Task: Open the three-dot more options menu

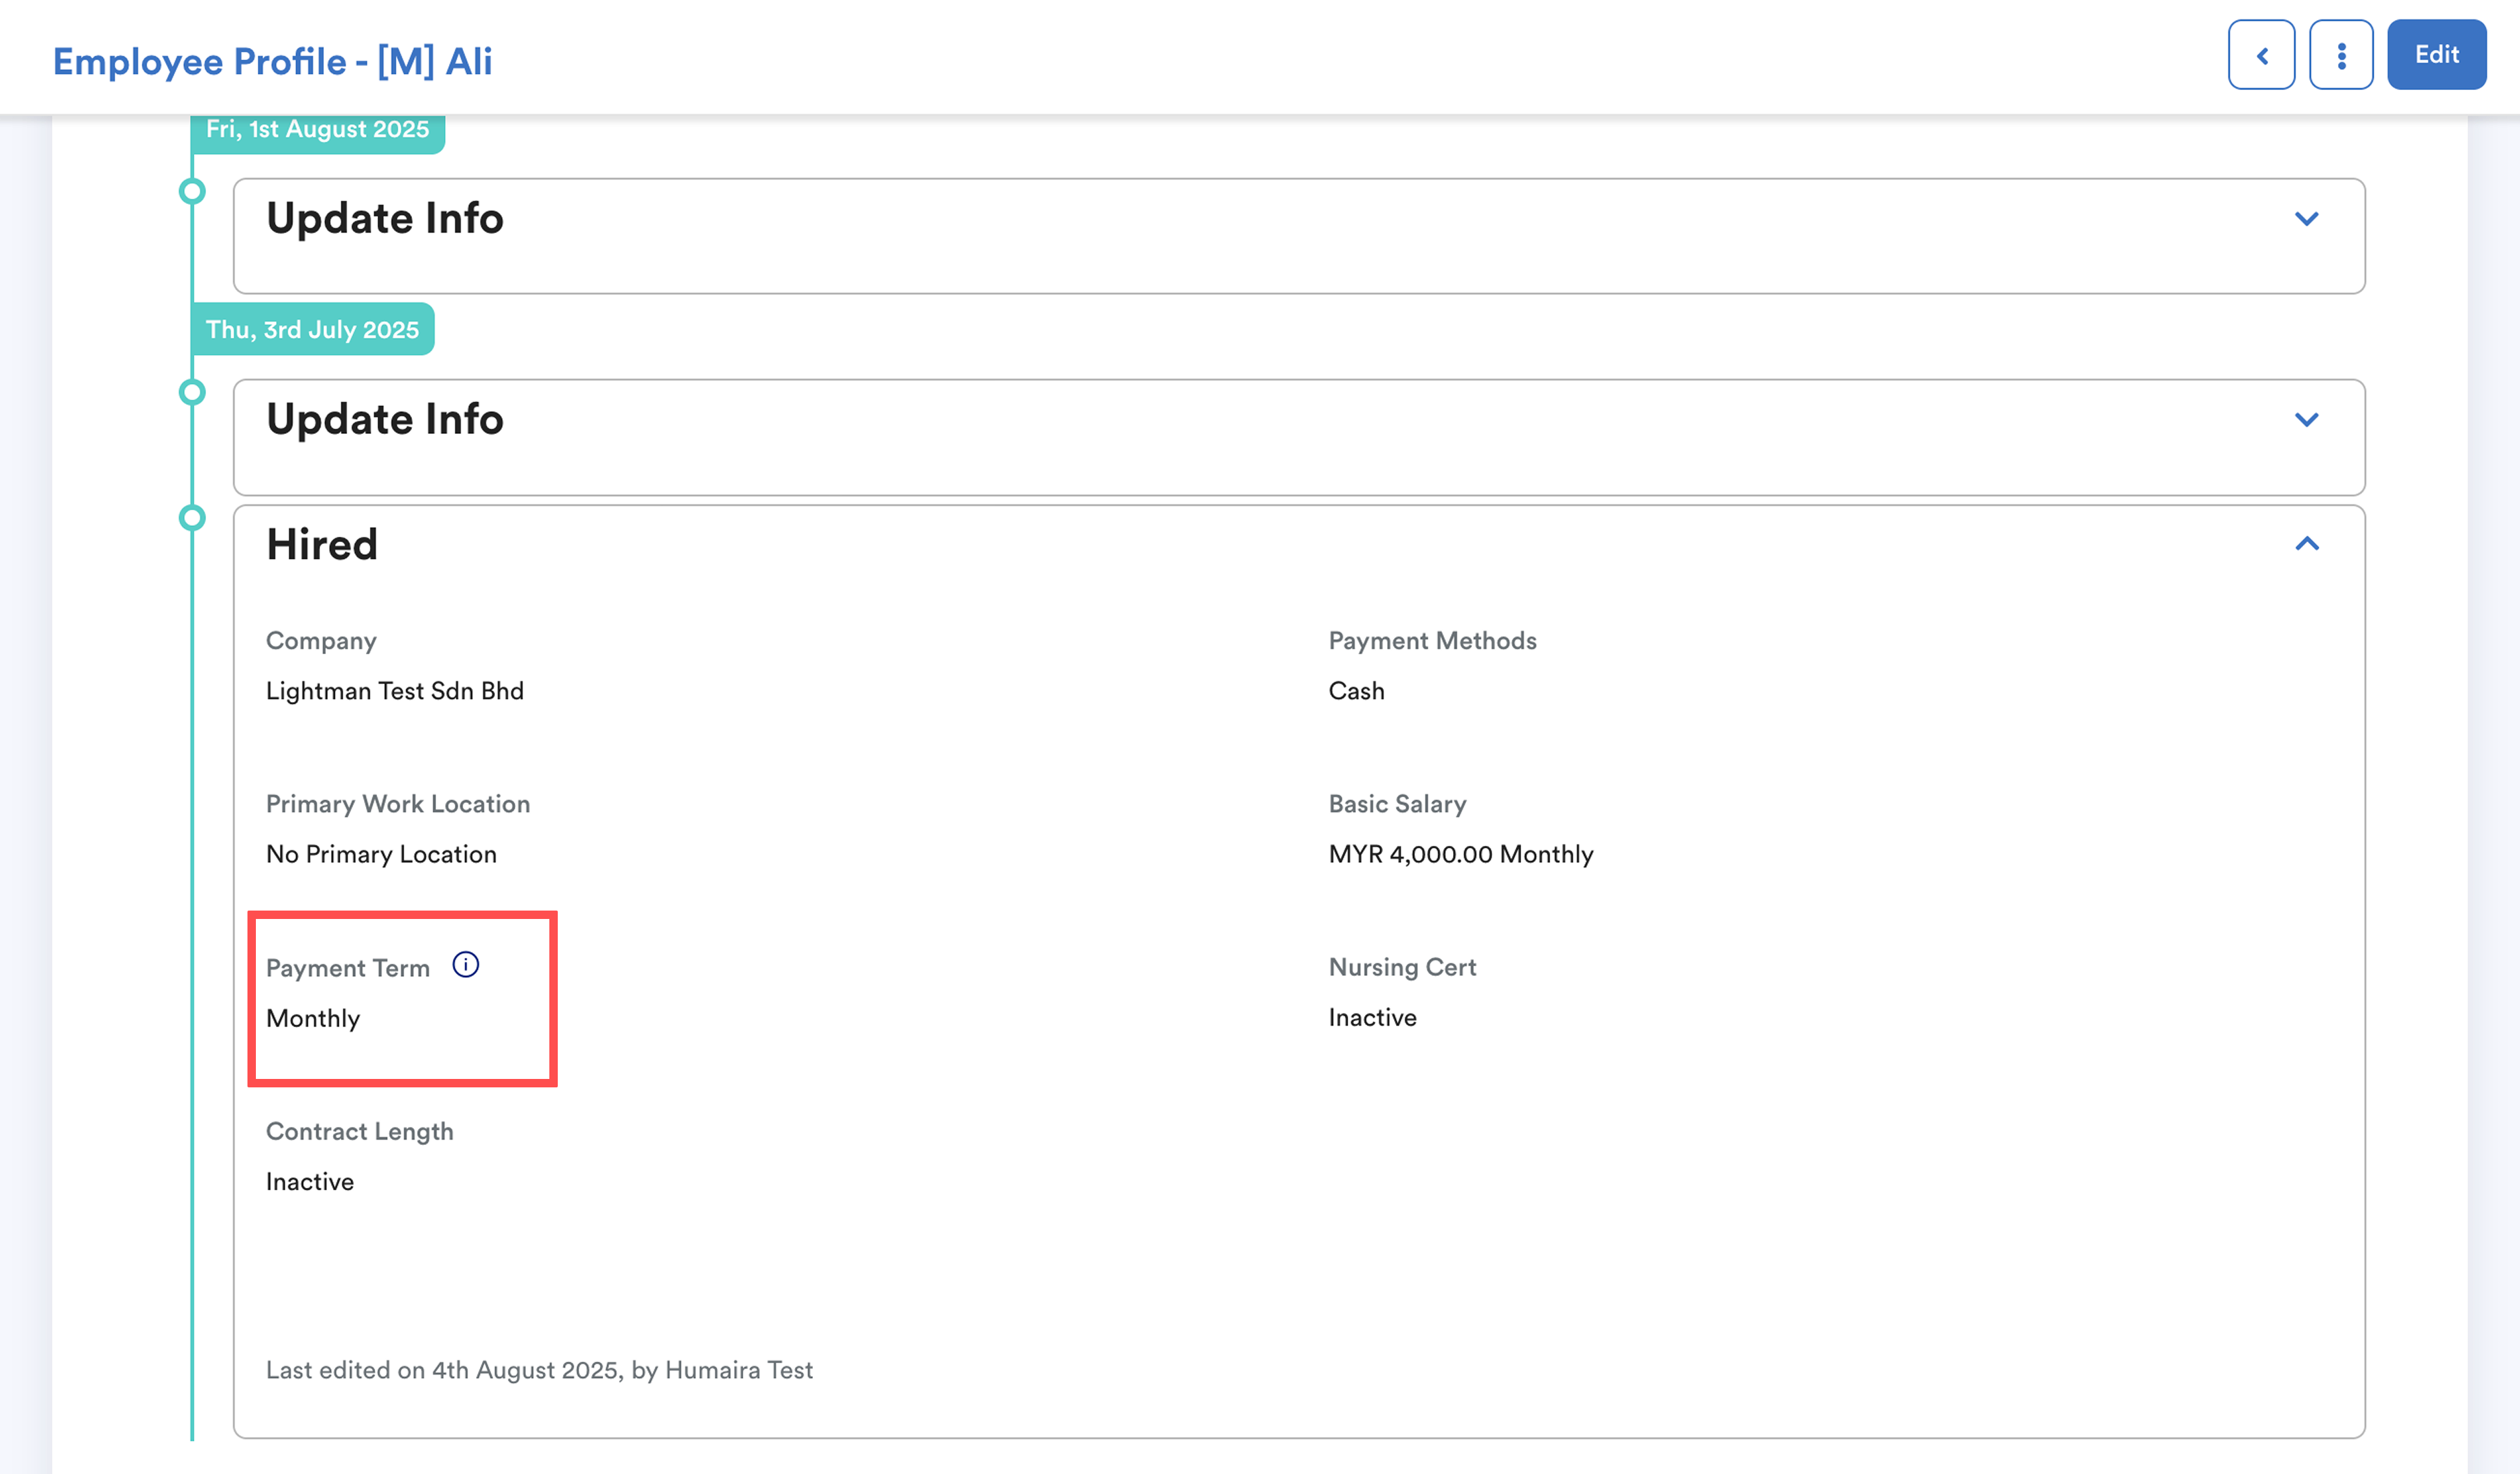Action: tap(2340, 55)
